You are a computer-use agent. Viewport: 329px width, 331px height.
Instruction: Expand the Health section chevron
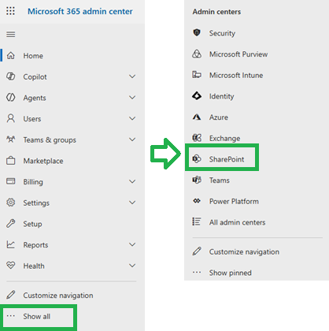coord(132,266)
